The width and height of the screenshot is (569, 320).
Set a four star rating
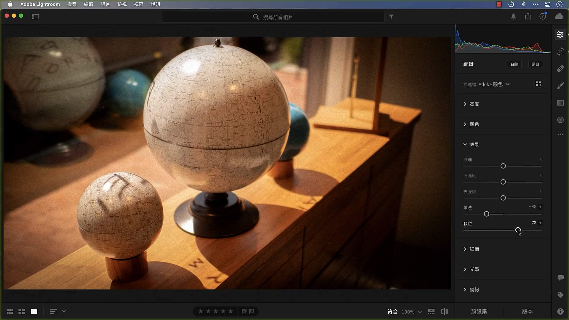click(x=223, y=311)
